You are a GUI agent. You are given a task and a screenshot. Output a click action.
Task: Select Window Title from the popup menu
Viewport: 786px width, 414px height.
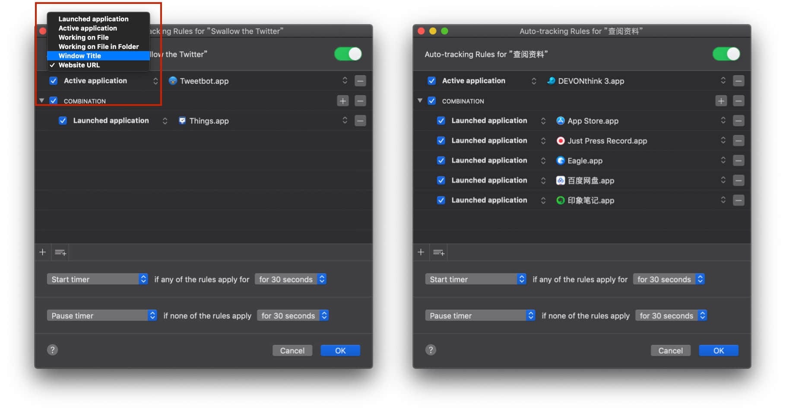pyautogui.click(x=80, y=56)
